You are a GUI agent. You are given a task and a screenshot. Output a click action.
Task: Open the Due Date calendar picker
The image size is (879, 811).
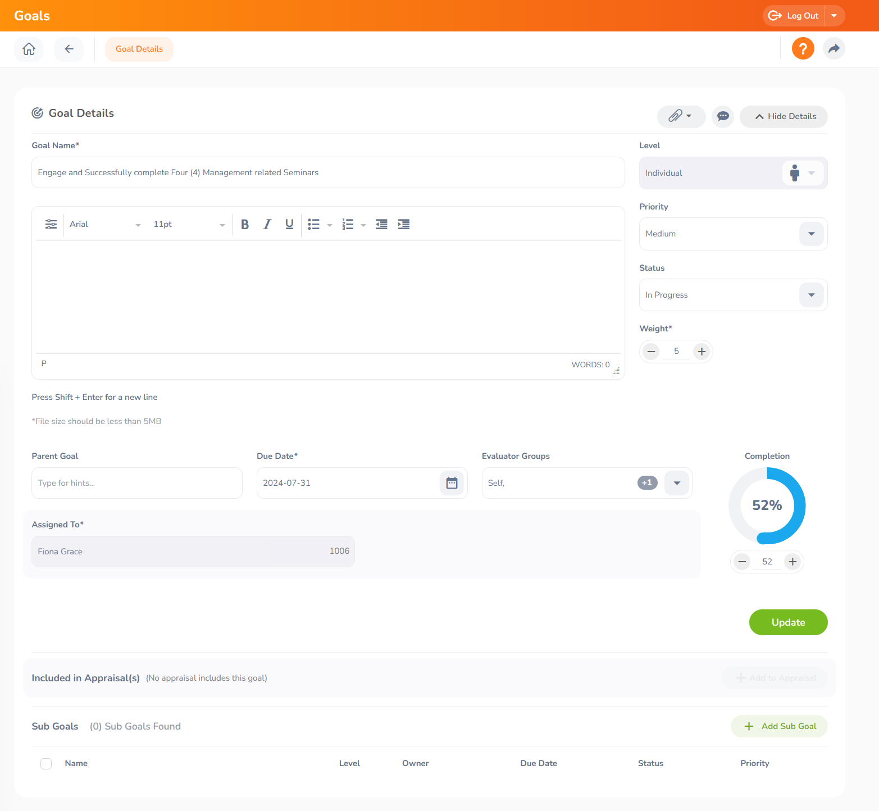point(452,483)
